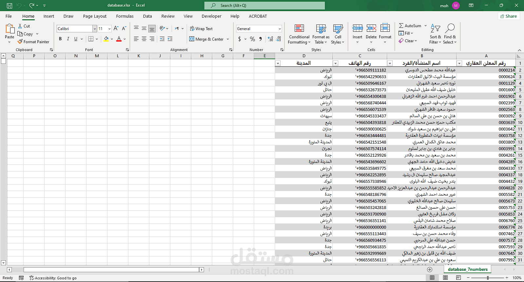Open Cell Styles gallery
This screenshot has width=524, height=282.
(x=338, y=34)
